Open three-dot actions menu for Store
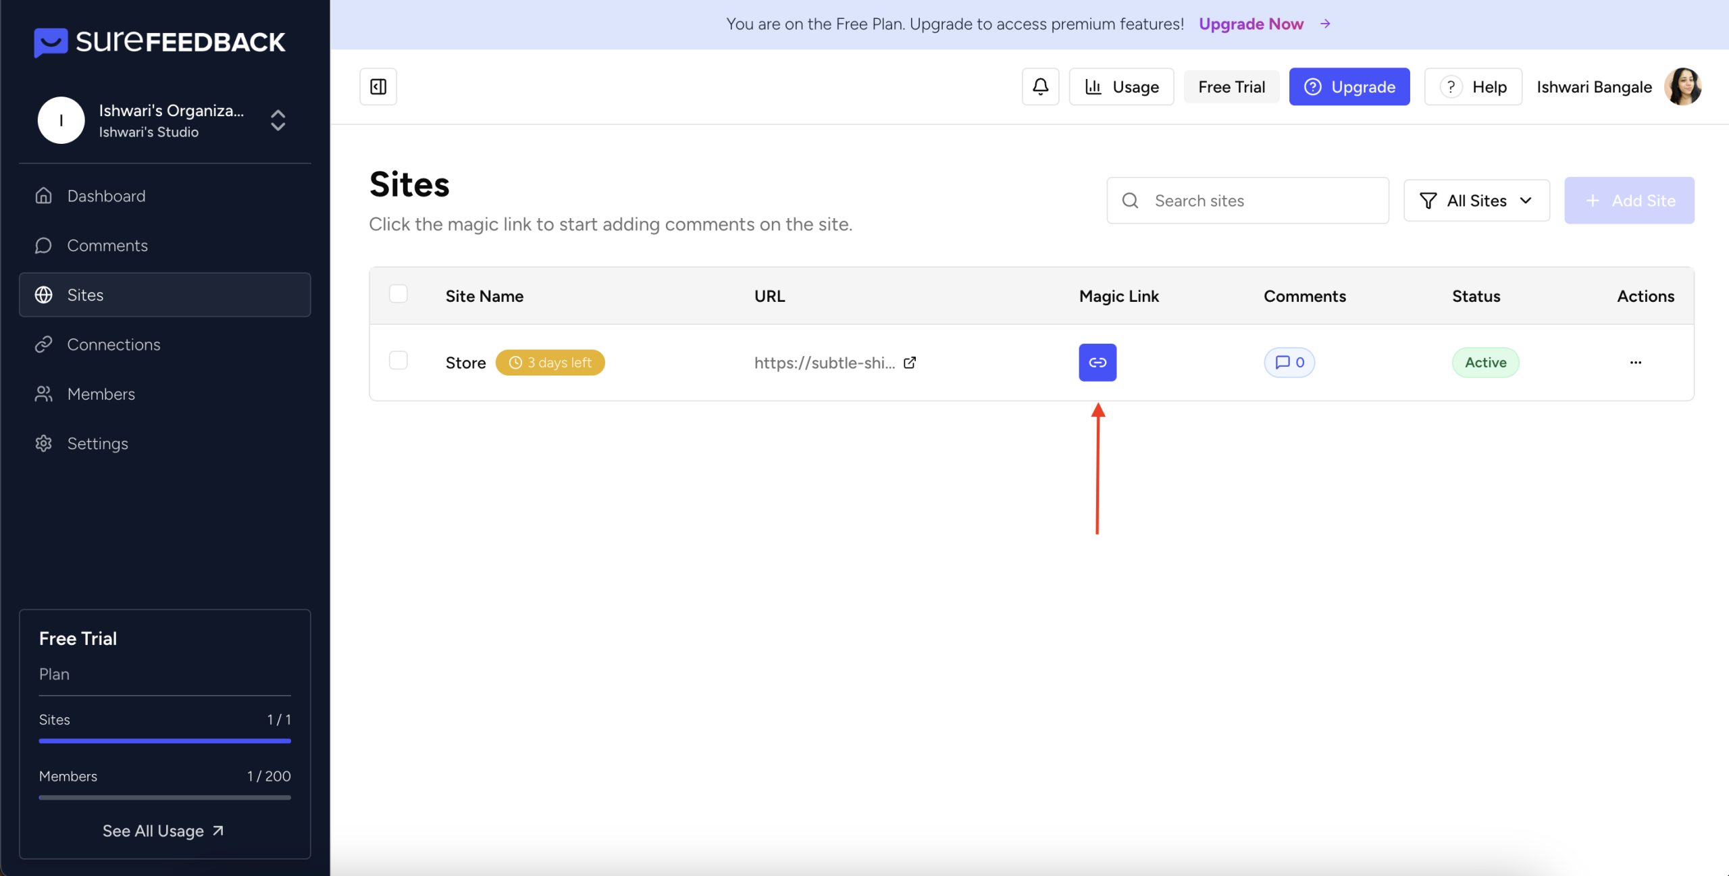 point(1635,363)
